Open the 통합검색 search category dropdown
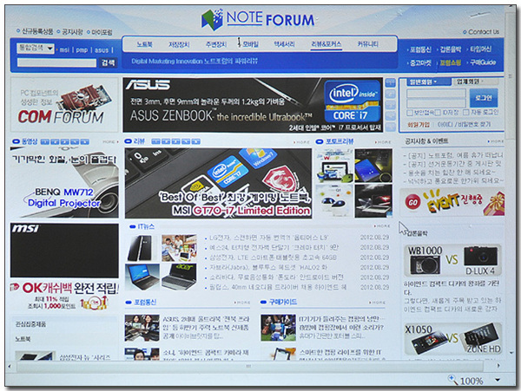 click(36, 49)
